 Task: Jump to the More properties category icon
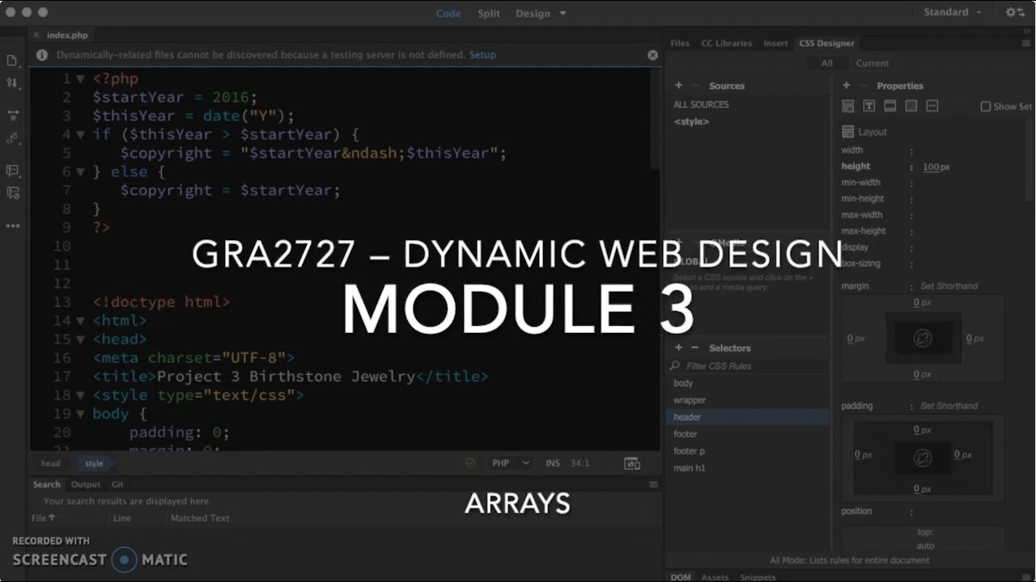932,106
